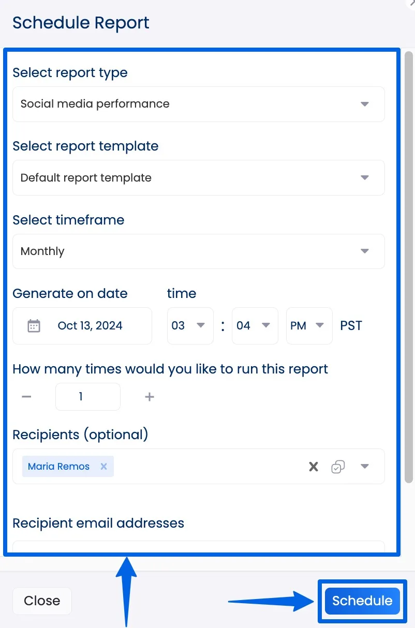Click the minus icon to decrease run count
Screen dimensions: 415x628
click(x=26, y=396)
